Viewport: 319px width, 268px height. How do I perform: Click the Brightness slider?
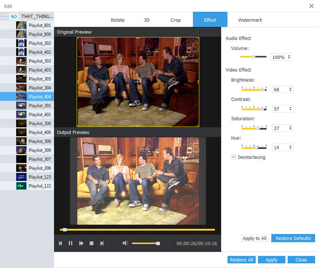(x=254, y=89)
